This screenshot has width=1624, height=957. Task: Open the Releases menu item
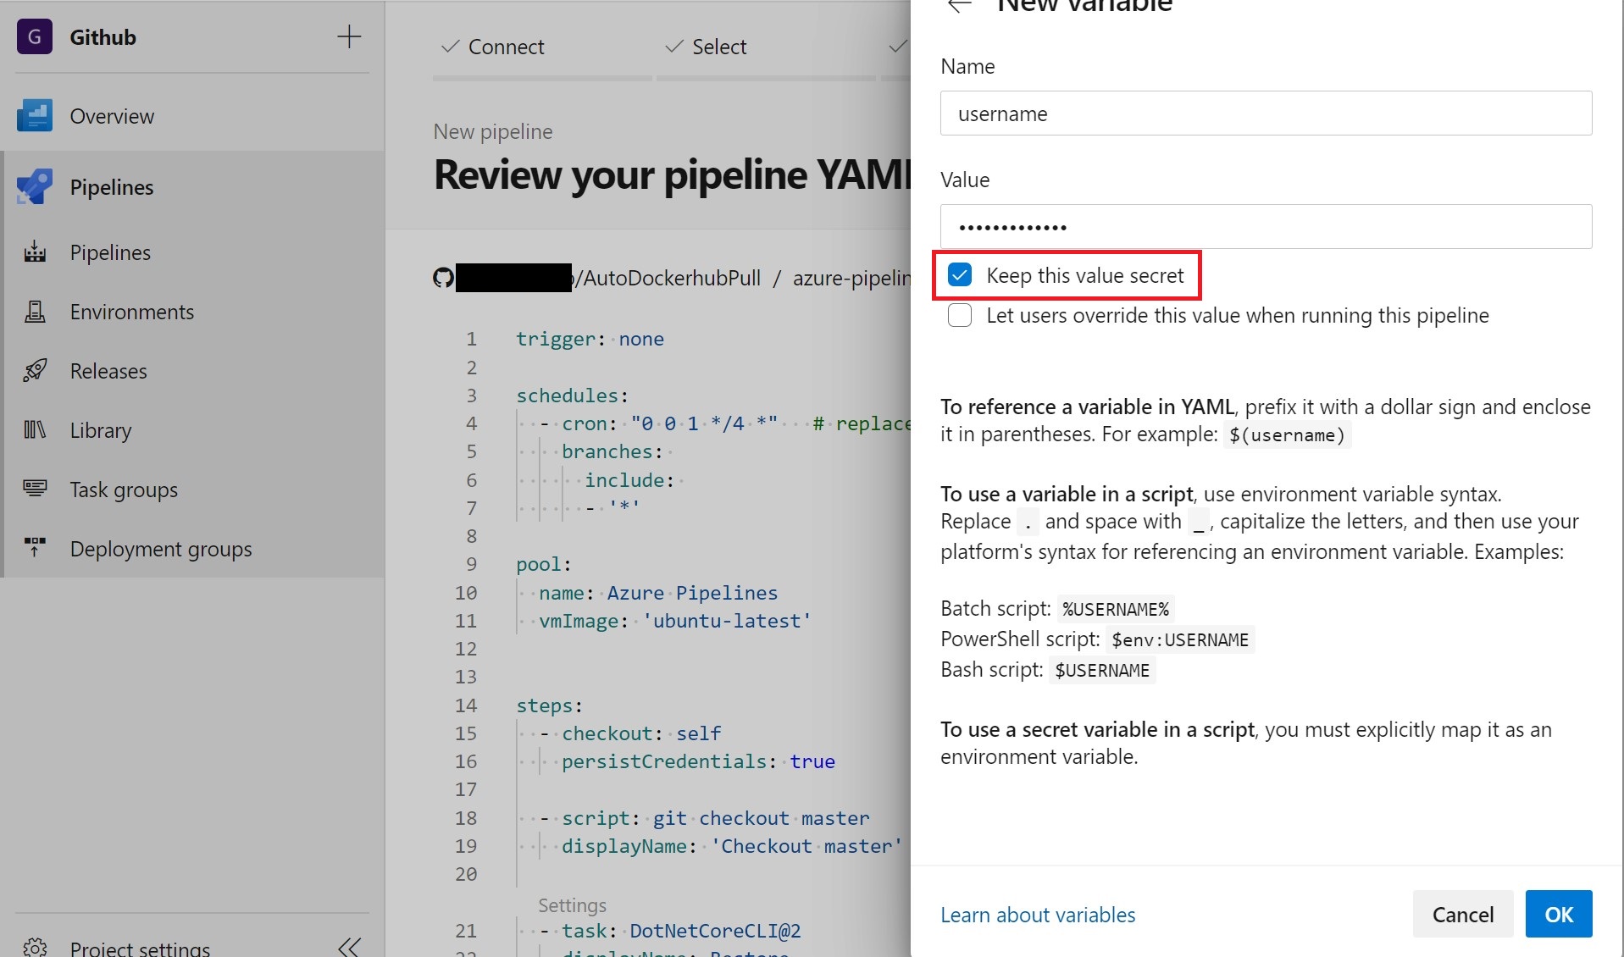pos(108,371)
